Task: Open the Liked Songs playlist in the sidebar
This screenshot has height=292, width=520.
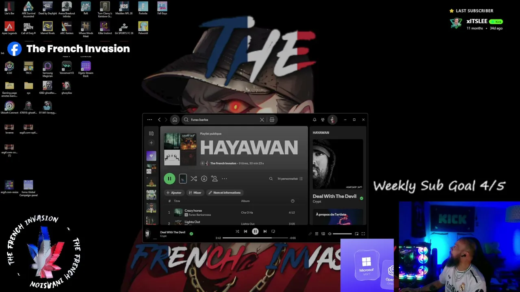Action: 151,156
